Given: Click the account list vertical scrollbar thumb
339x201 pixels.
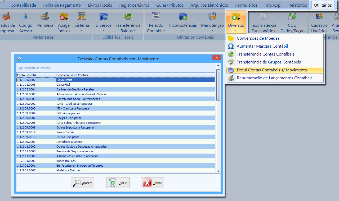Looking at the screenshot, I should [x=218, y=85].
